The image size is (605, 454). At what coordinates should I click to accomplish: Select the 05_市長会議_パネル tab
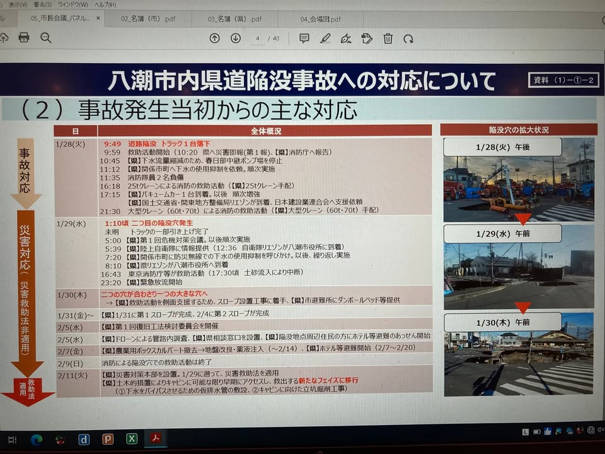coord(60,18)
